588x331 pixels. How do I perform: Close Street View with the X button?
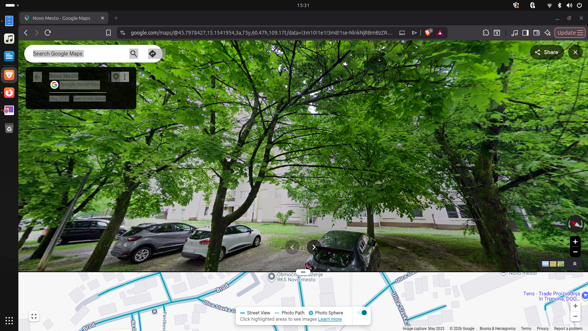pyautogui.click(x=576, y=52)
